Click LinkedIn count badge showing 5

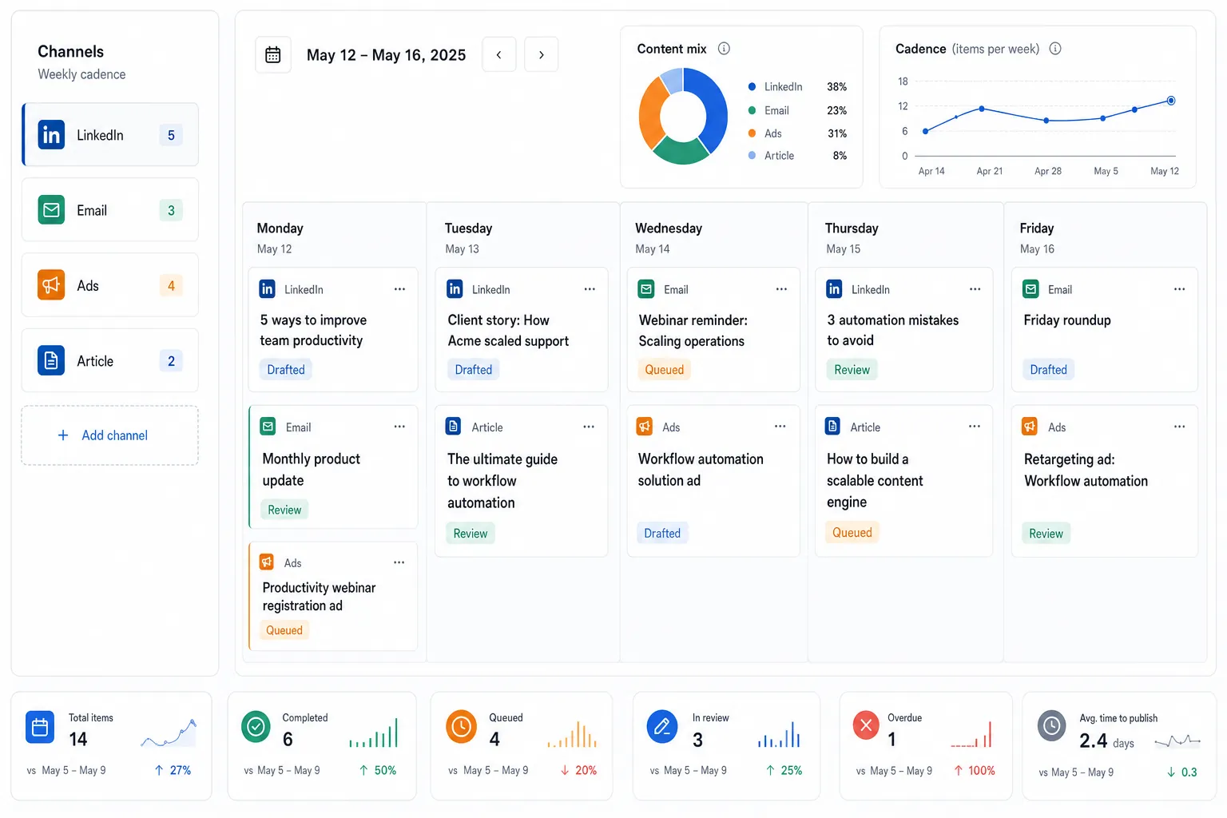coord(171,135)
